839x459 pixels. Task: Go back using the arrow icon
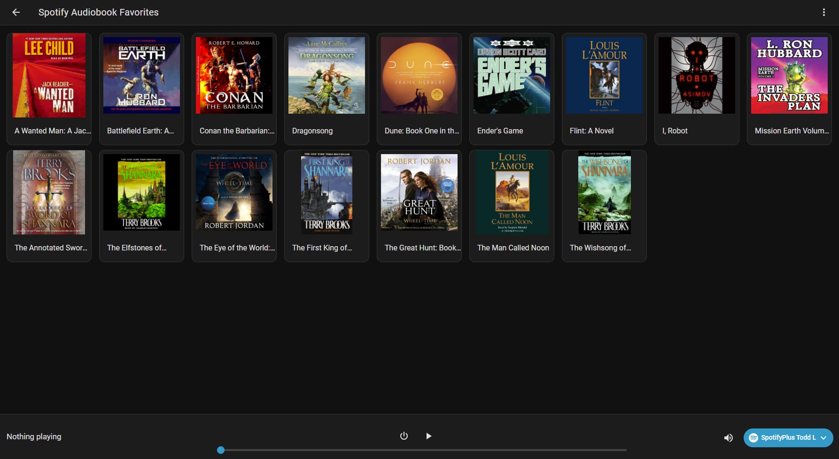pyautogui.click(x=16, y=12)
